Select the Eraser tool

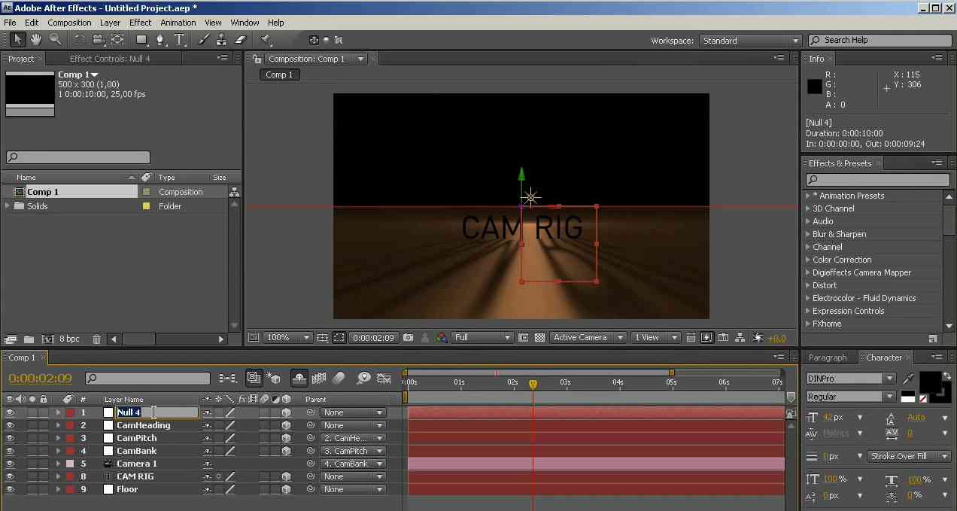point(241,40)
